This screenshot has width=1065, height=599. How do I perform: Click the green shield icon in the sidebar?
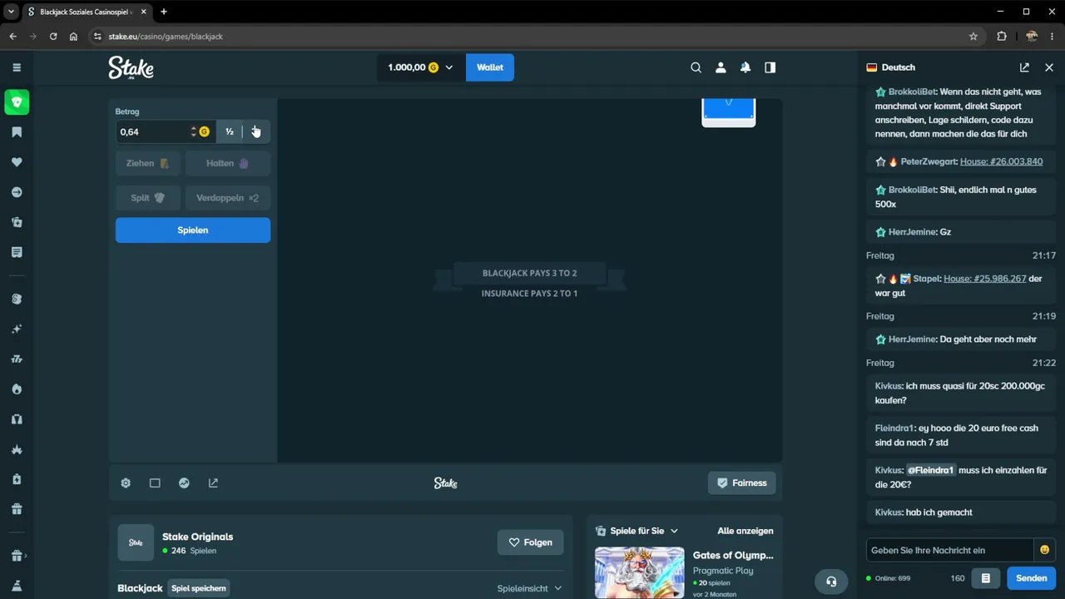(x=17, y=101)
